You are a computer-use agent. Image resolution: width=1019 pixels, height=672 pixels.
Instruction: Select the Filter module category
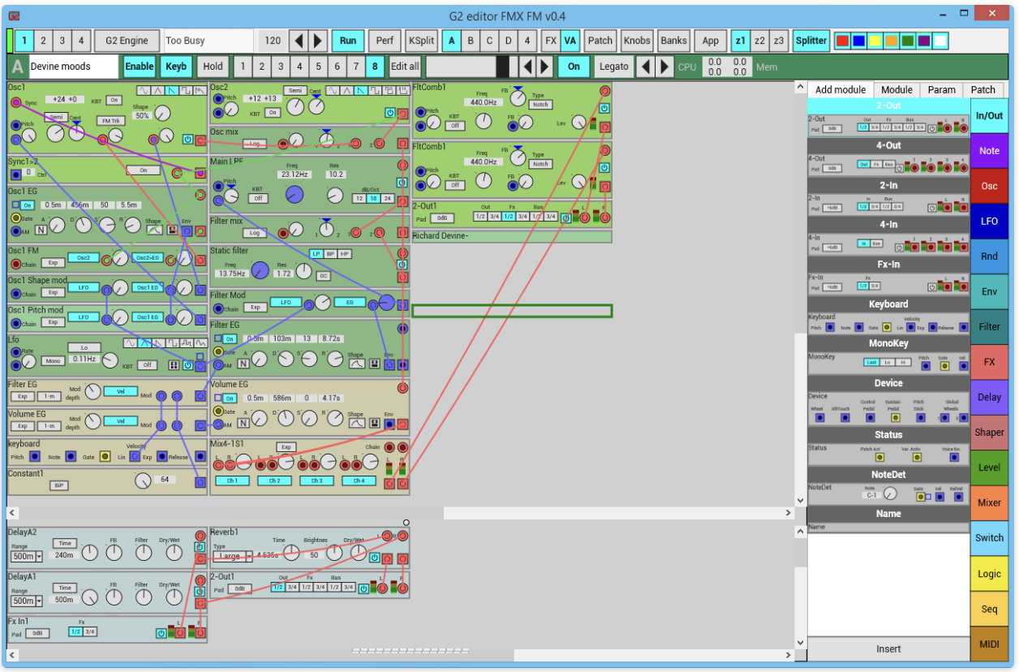pos(989,327)
